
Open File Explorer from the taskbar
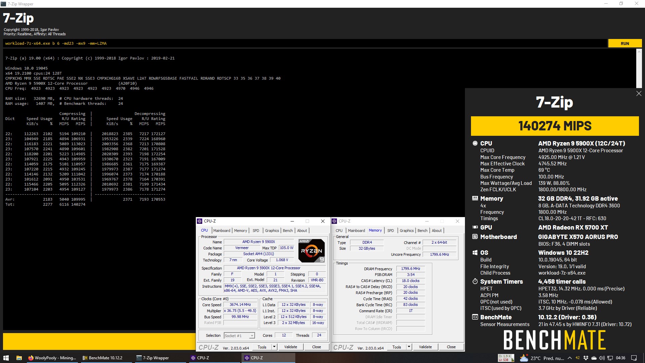coord(19,358)
